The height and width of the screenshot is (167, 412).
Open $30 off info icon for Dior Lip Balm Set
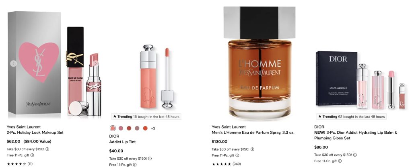[x=355, y=155]
